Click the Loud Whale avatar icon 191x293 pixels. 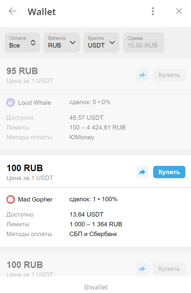pyautogui.click(x=11, y=102)
